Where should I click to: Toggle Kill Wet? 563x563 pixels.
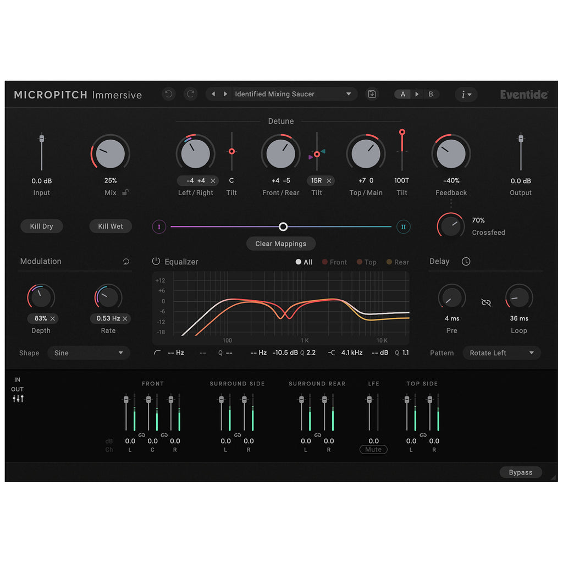(x=111, y=226)
